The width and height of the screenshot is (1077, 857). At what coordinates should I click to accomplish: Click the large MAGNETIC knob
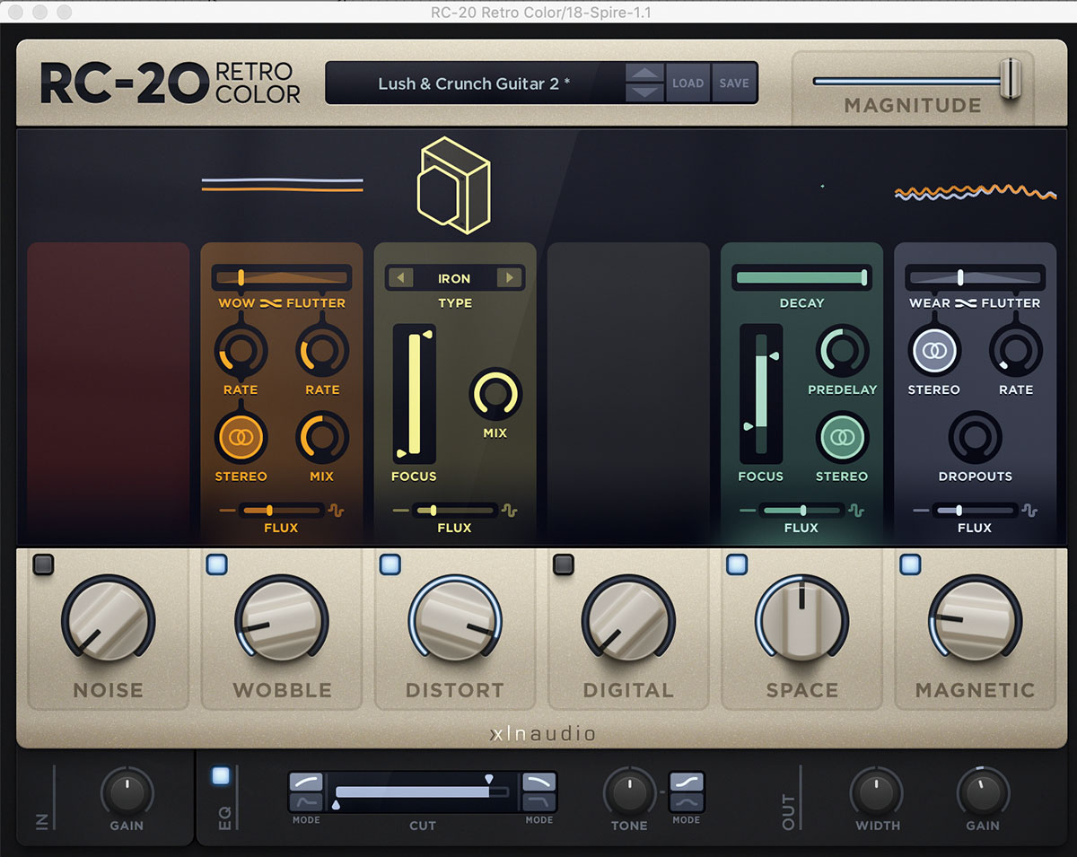pyautogui.click(x=975, y=621)
